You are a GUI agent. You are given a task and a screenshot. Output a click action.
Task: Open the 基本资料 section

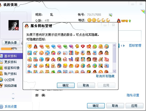point(11,56)
